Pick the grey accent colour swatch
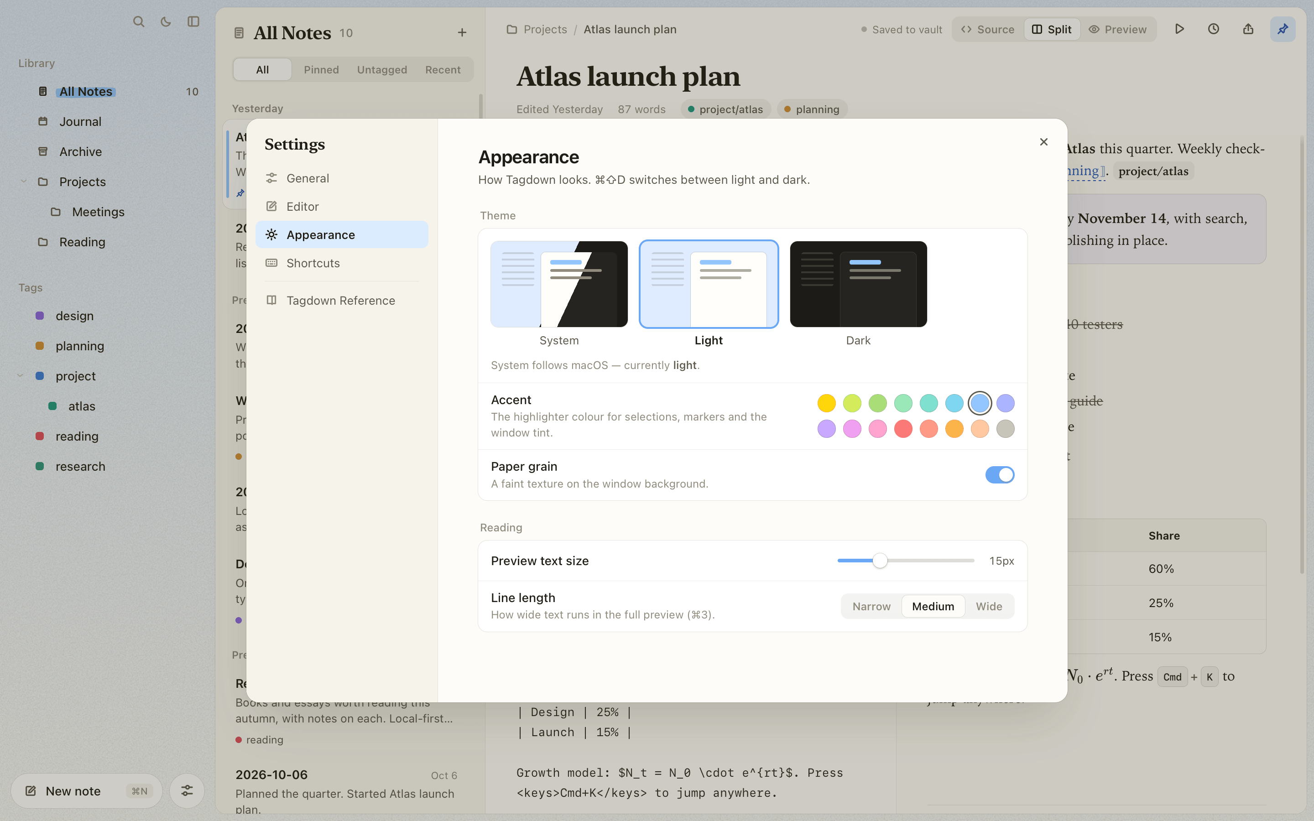This screenshot has width=1314, height=821. pyautogui.click(x=1005, y=428)
